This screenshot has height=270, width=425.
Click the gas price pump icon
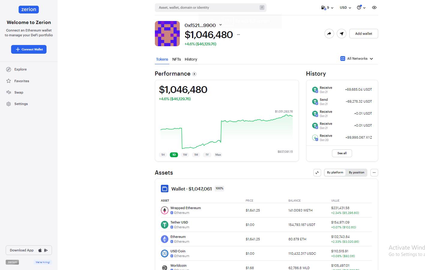[324, 8]
